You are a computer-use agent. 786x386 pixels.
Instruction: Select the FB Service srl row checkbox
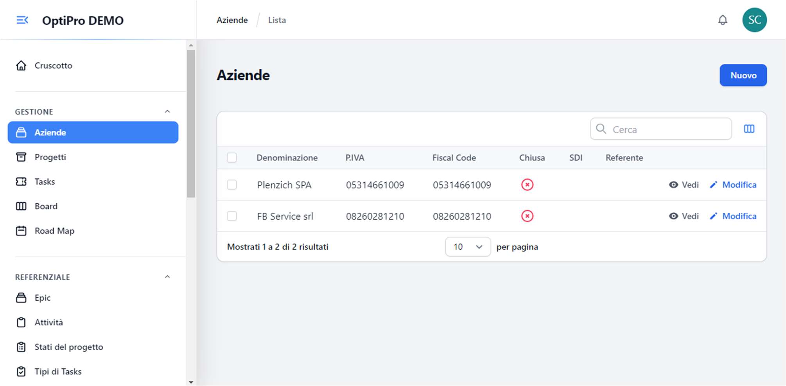232,216
